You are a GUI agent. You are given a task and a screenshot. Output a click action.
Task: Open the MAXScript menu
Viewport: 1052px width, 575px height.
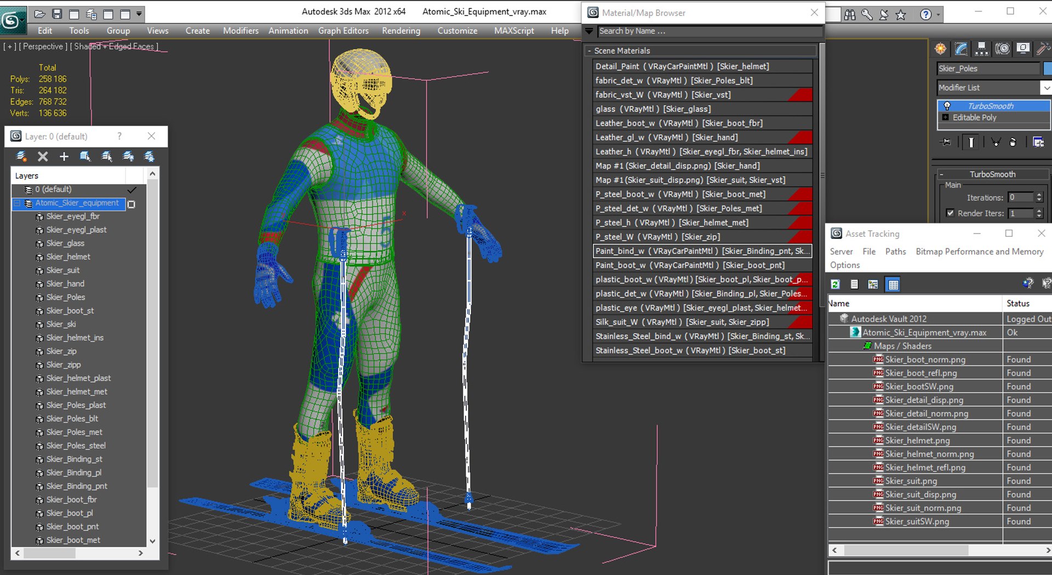coord(514,31)
